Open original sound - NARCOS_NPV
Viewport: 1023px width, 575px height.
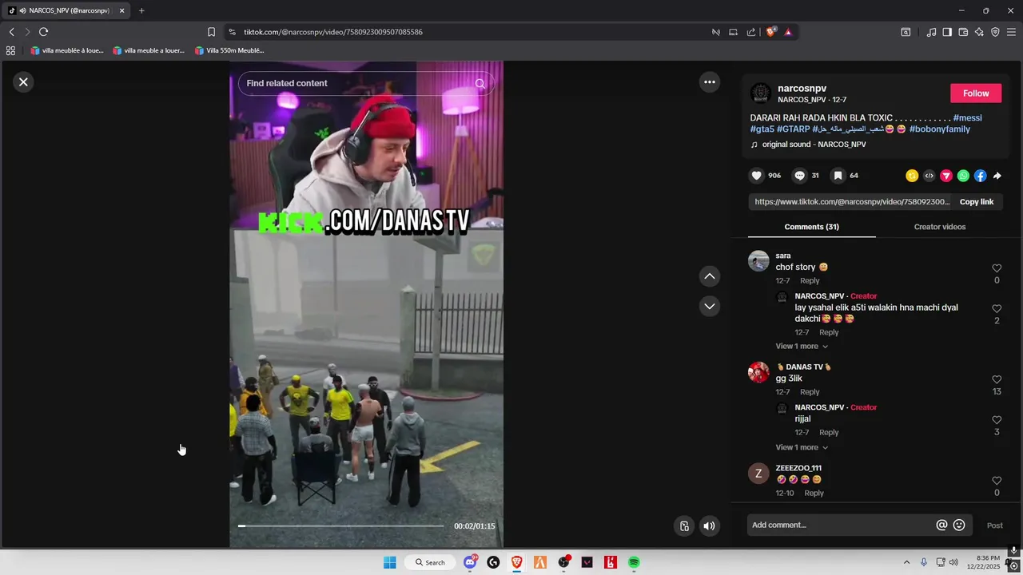pos(814,145)
